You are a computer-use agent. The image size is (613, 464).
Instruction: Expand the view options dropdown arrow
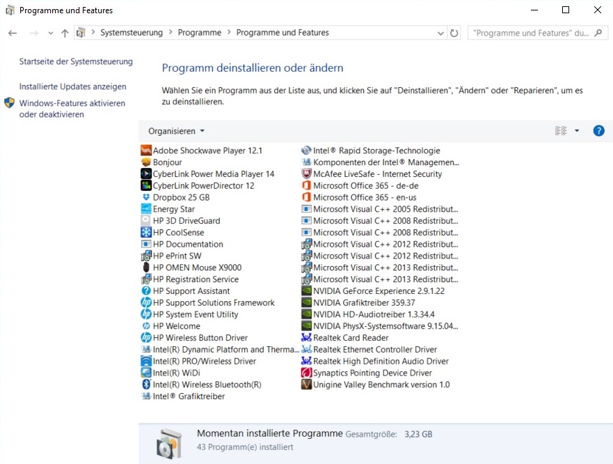coord(577,131)
